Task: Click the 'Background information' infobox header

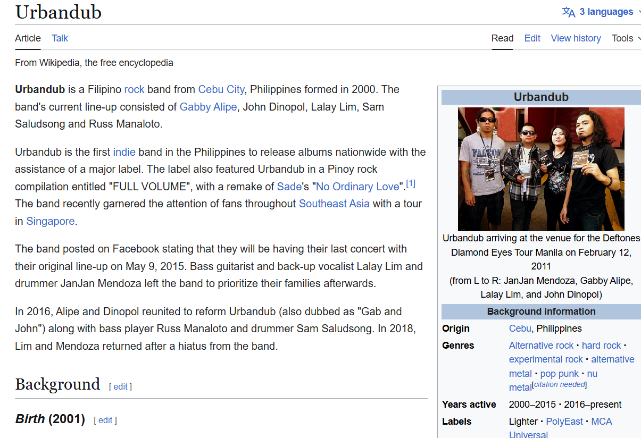Action: coord(541,311)
